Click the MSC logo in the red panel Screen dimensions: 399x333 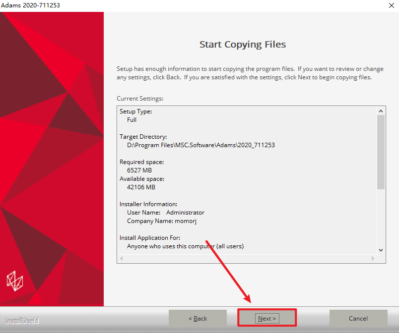(15, 281)
